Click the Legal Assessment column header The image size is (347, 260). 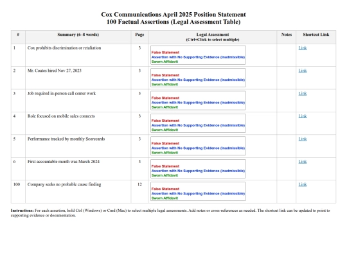213,37
